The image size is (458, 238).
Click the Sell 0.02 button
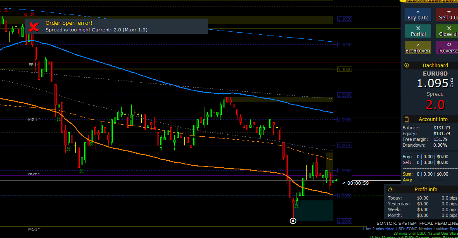(447, 14)
